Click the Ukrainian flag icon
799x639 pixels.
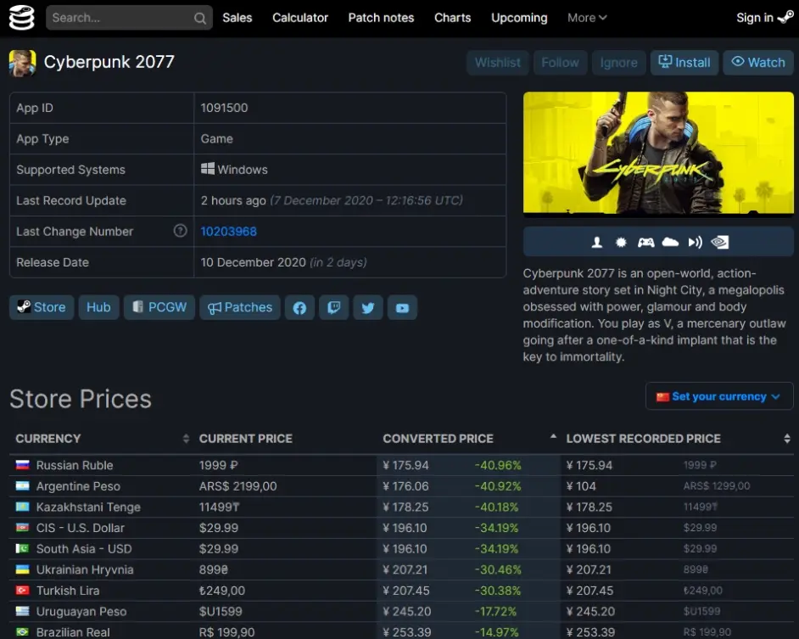click(x=22, y=569)
